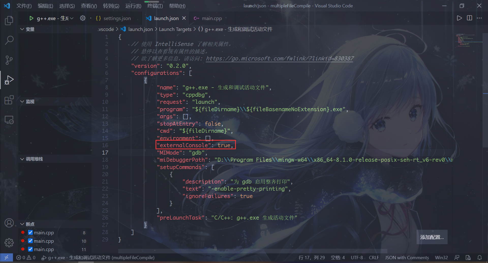Open the Source Control view
The height and width of the screenshot is (263, 488).
pyautogui.click(x=9, y=60)
